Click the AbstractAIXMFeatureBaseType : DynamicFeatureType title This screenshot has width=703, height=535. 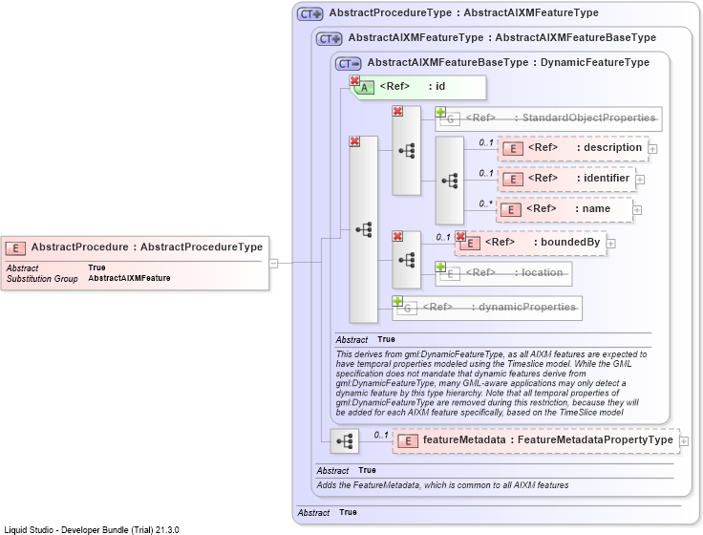(x=508, y=62)
